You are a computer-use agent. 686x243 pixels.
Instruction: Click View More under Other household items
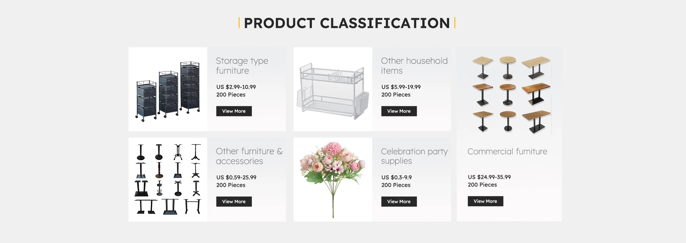tap(399, 111)
